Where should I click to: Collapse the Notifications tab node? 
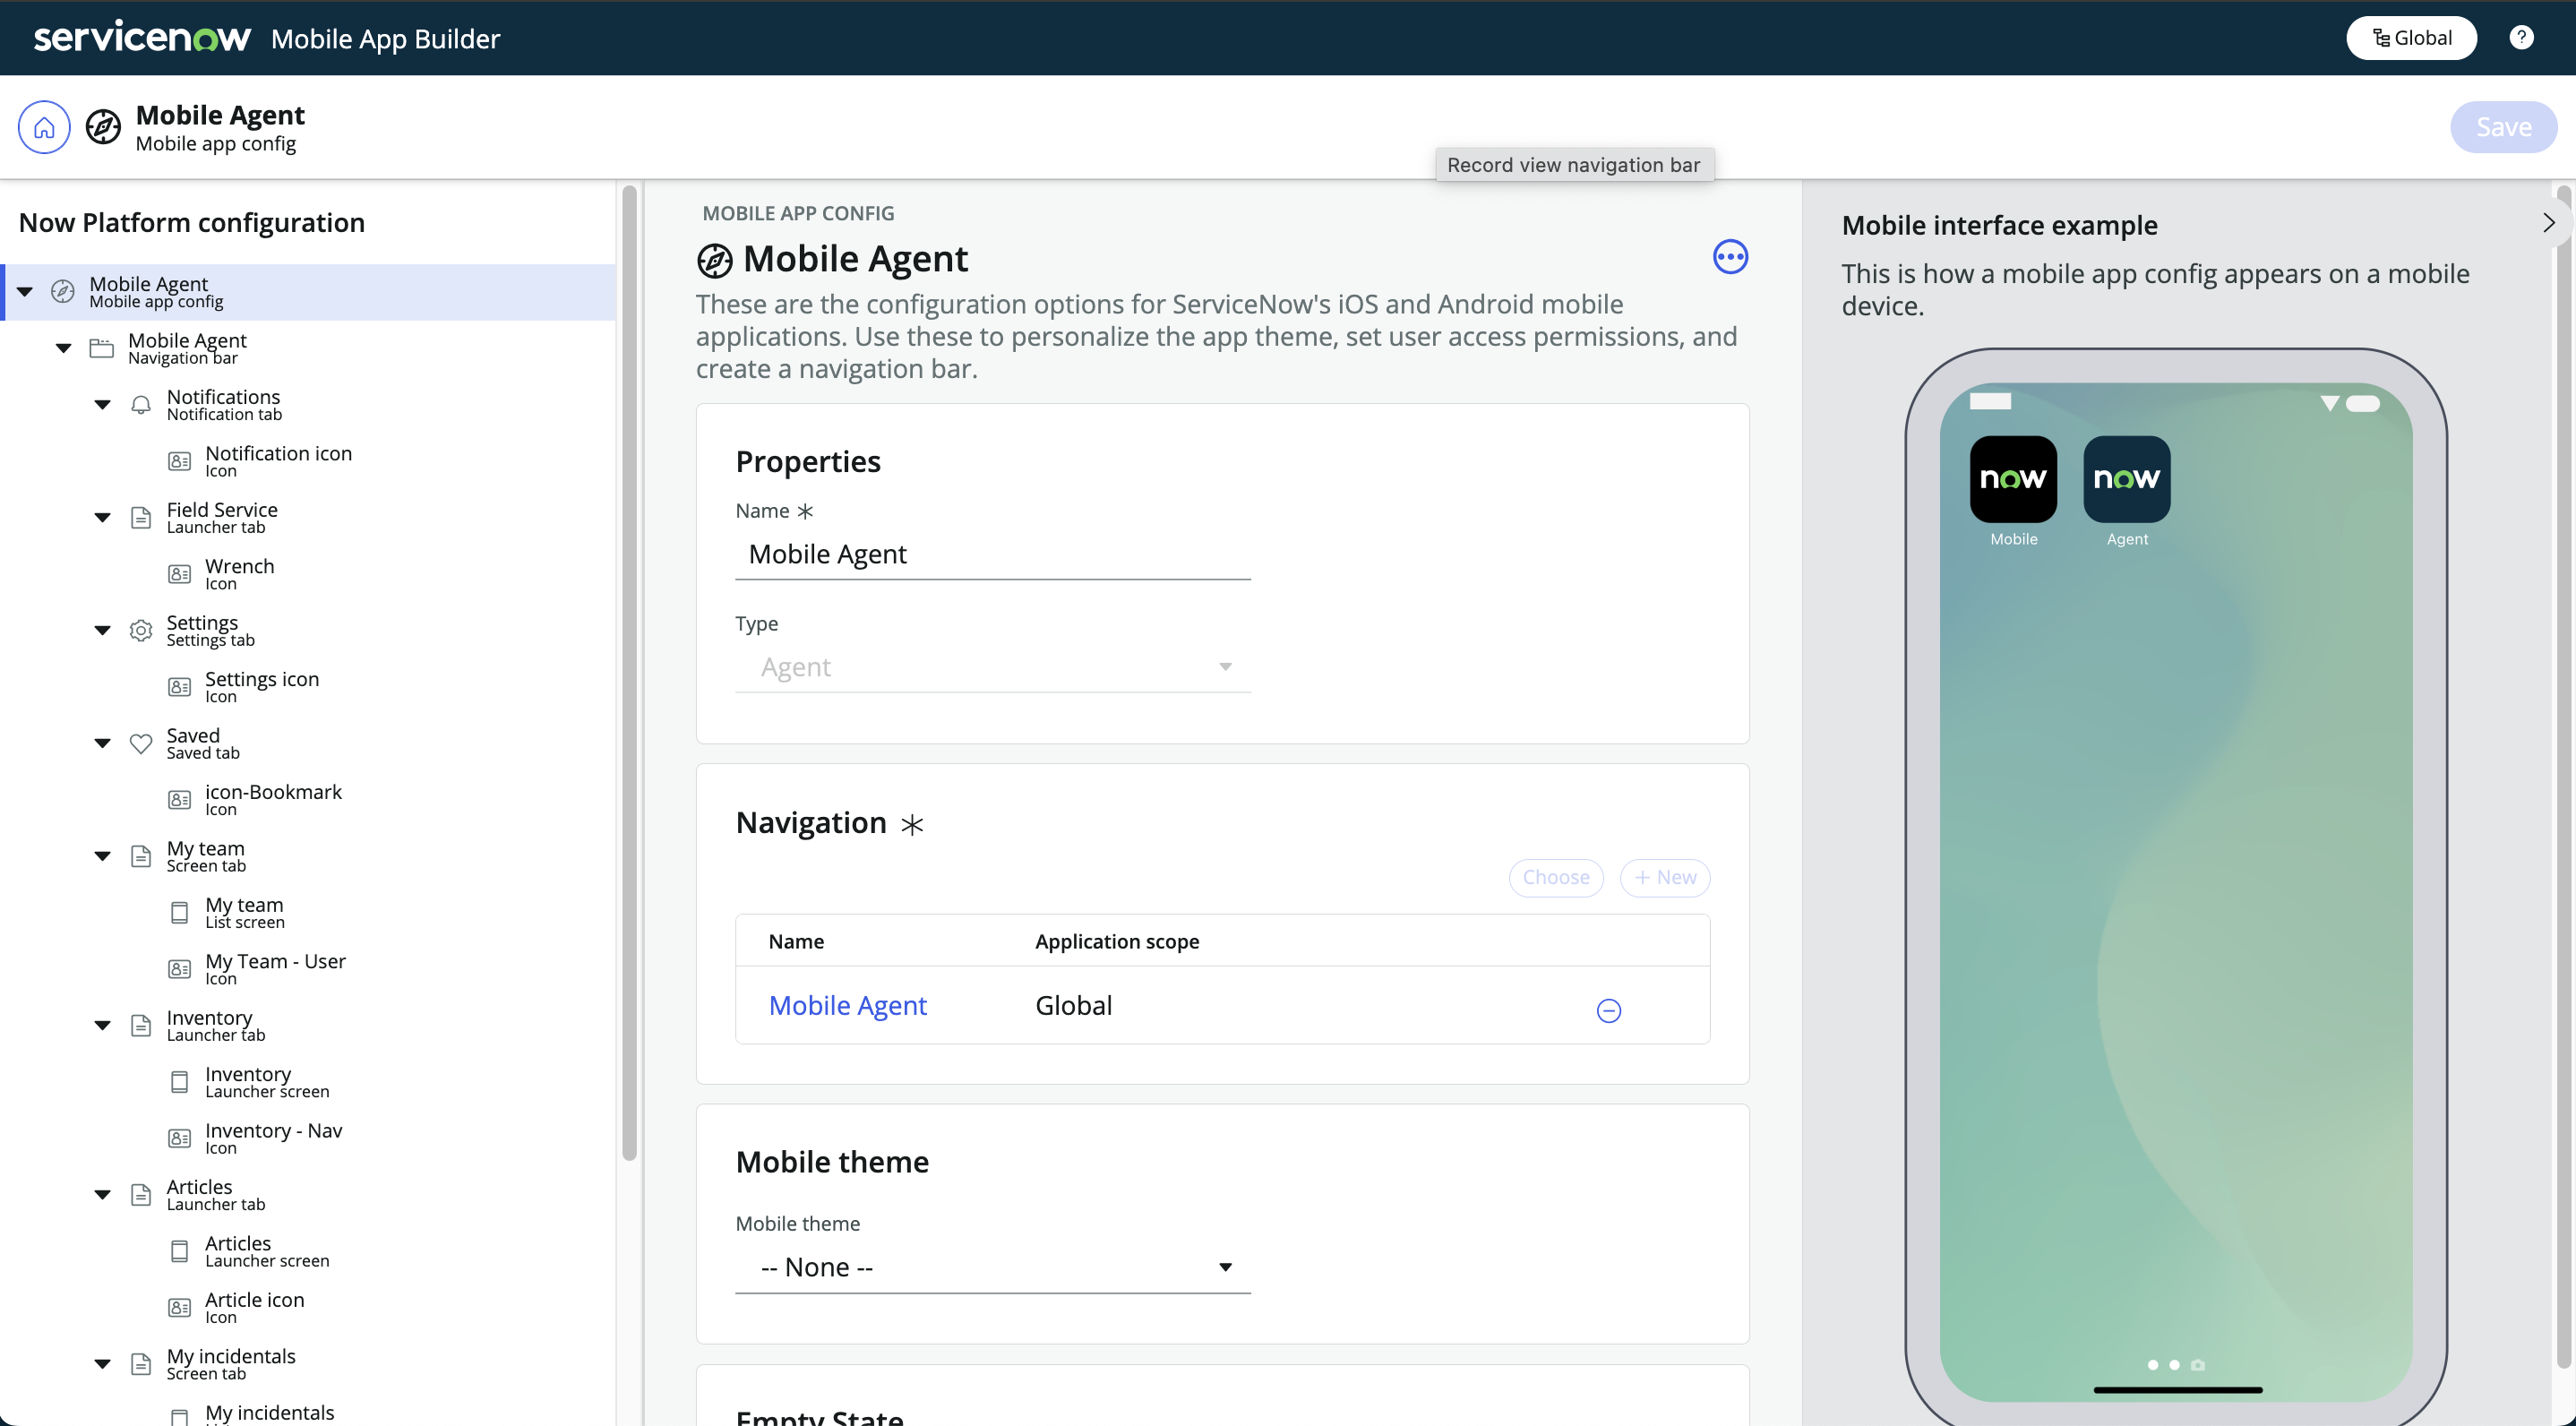(x=102, y=405)
